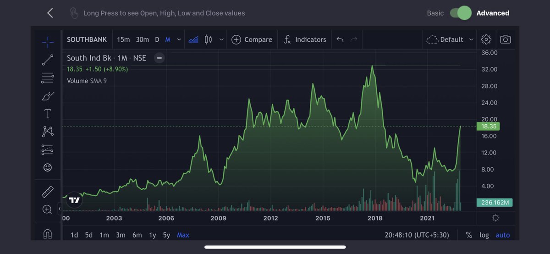Switch to 15m interval
The height and width of the screenshot is (254, 550).
point(123,39)
